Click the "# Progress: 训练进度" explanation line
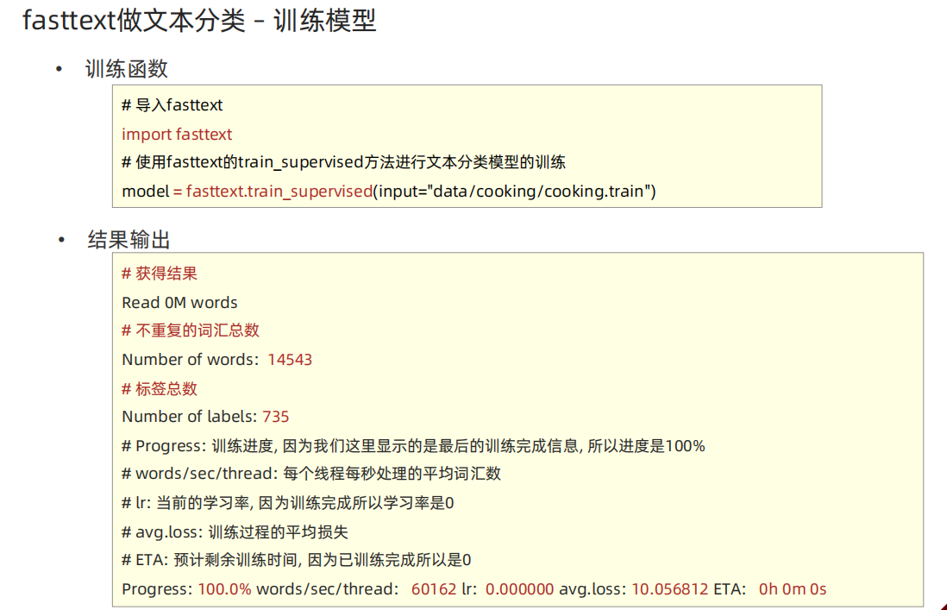The width and height of the screenshot is (947, 610). pos(413,446)
